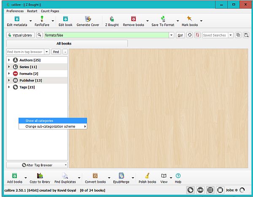The image size is (253, 197).
Task: Open Edit metadata tool
Action: 17,21
